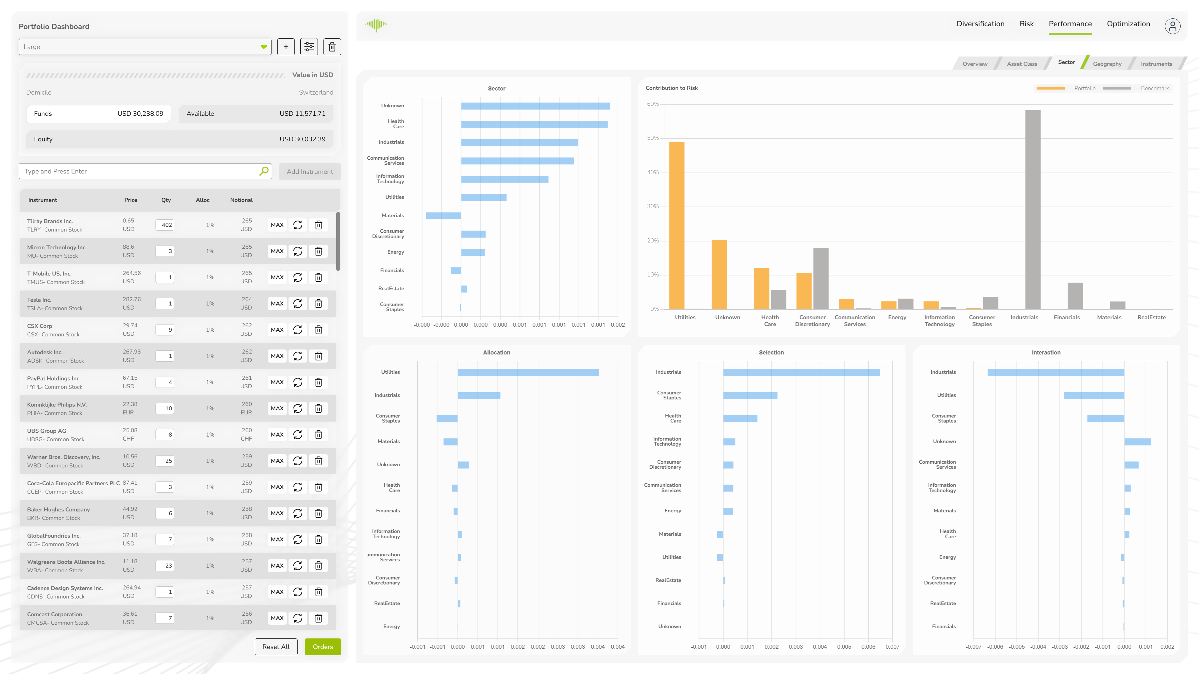The image size is (1199, 674).
Task: Toggle the Benchmark legend series
Action: [x=1154, y=88]
